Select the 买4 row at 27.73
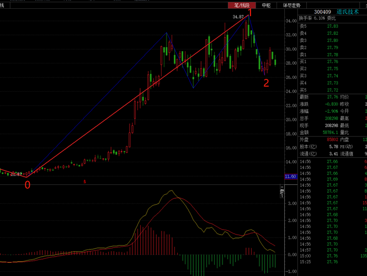Screen dimensions: 367x276 tap(332, 83)
